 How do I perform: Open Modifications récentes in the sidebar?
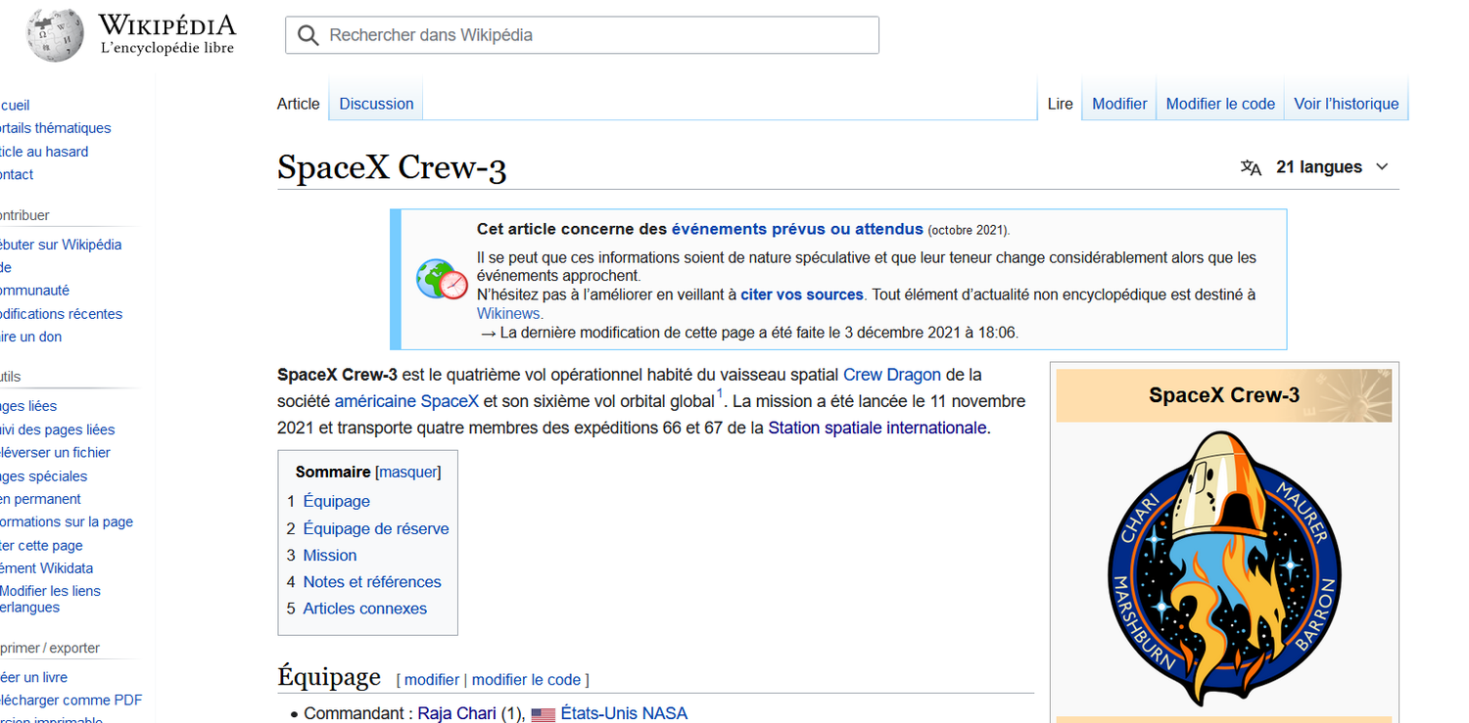(61, 314)
